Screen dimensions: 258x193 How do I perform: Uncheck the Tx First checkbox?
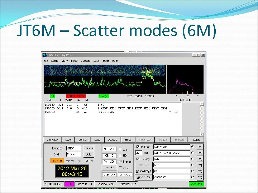coord(138,147)
